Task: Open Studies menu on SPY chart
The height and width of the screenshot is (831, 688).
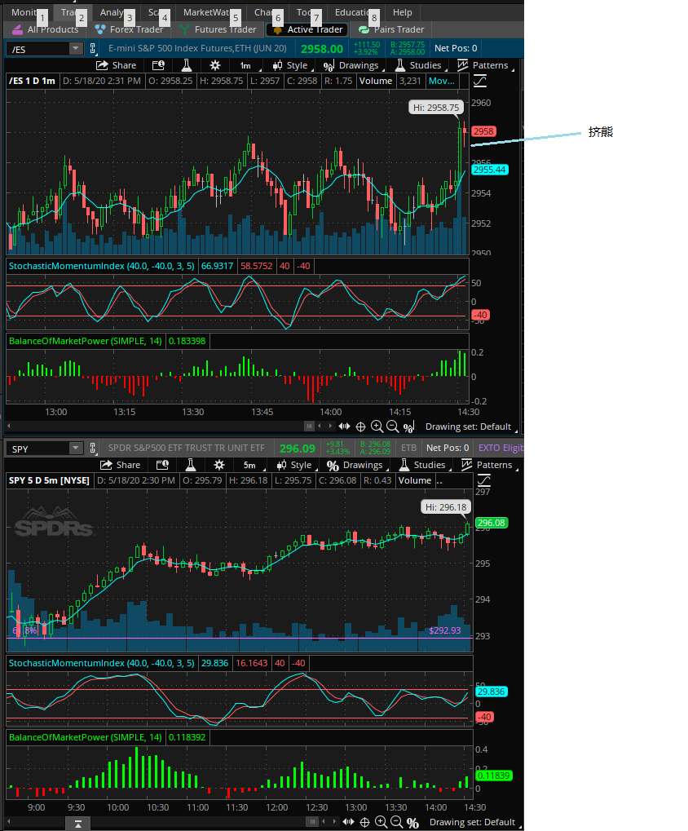Action: [423, 465]
